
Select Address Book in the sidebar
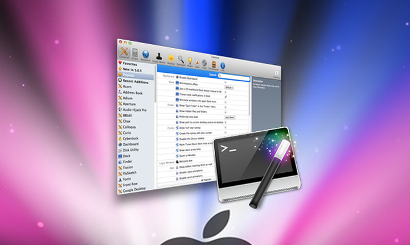[x=130, y=92]
